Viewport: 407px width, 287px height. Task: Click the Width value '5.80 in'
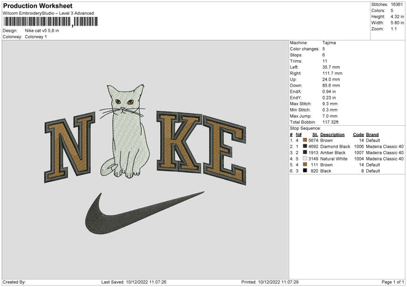(397, 23)
